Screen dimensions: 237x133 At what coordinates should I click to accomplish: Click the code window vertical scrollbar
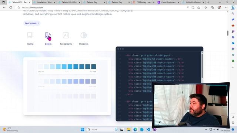202,66
